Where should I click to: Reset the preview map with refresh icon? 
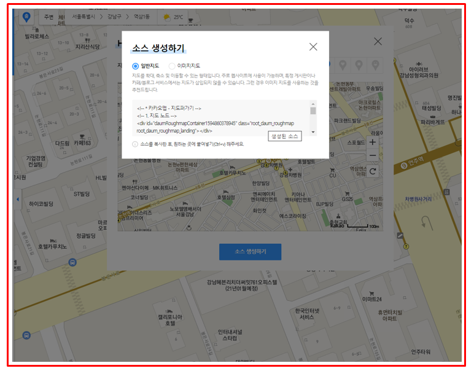click(x=373, y=171)
